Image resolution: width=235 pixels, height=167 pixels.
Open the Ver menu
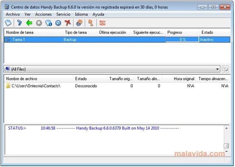[27, 15]
